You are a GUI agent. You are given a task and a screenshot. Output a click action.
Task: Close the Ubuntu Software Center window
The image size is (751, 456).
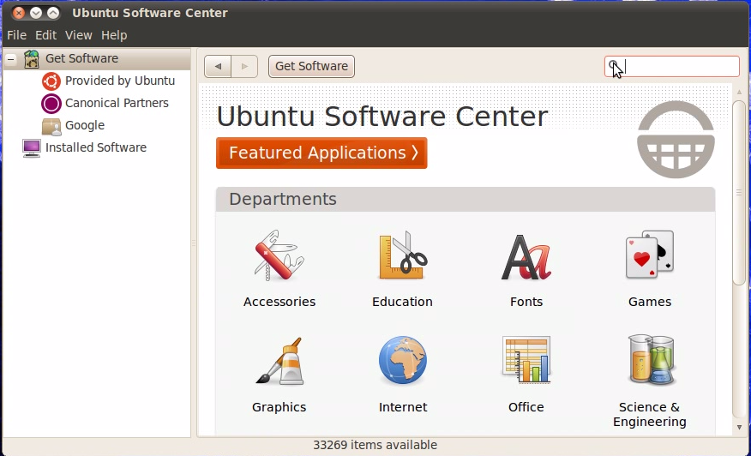point(19,13)
